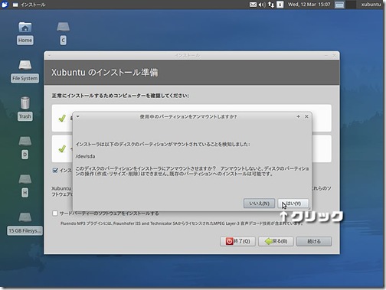The height and width of the screenshot is (290, 386).
Task: Toggle the third-party software install checkbox
Action: click(55, 213)
